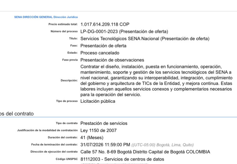Open the SENA DIRECCIÓN GENERAL Dirección Jurídica link

point(46,17)
